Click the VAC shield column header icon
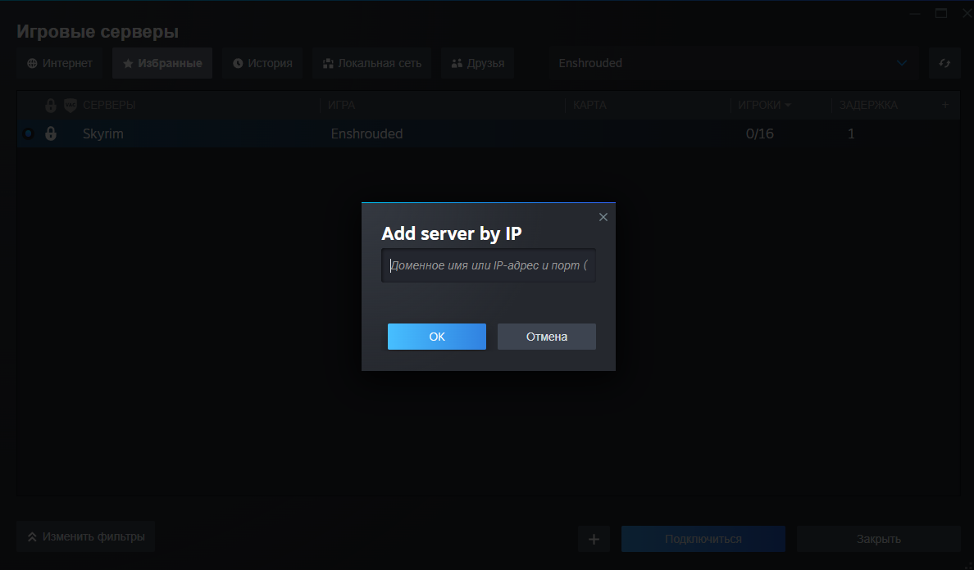Image resolution: width=974 pixels, height=570 pixels. pyautogui.click(x=71, y=106)
